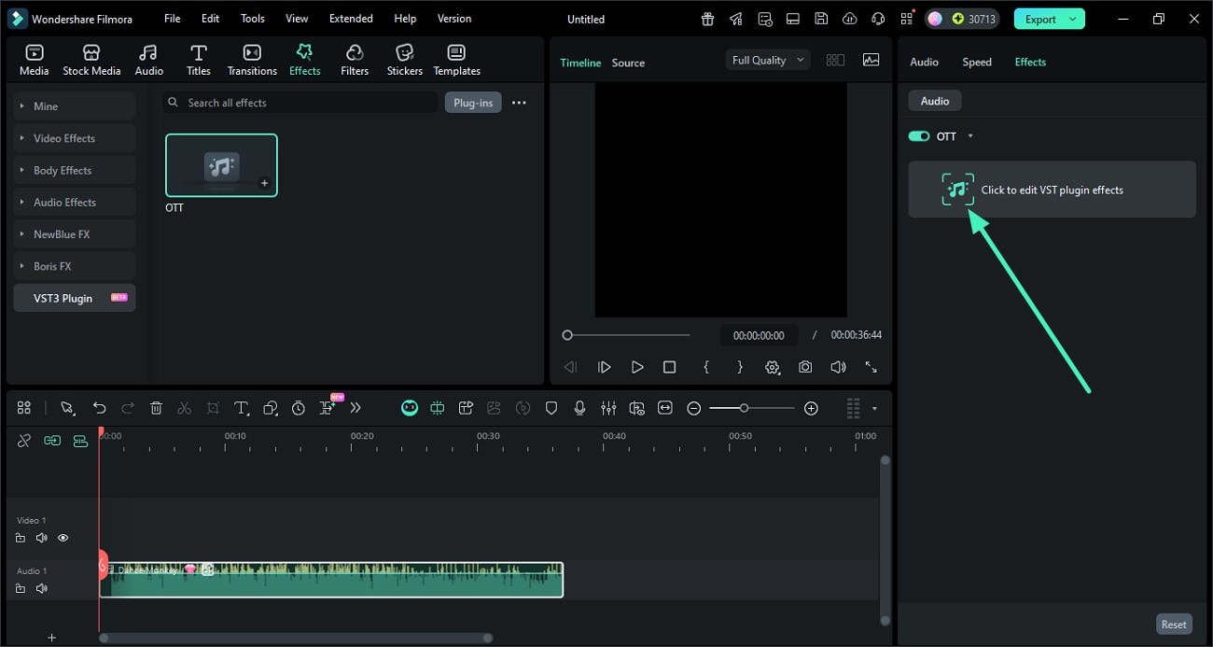Select the Scissors split tool in timeline toolbar
This screenshot has height=647, width=1213.
pyautogui.click(x=184, y=408)
